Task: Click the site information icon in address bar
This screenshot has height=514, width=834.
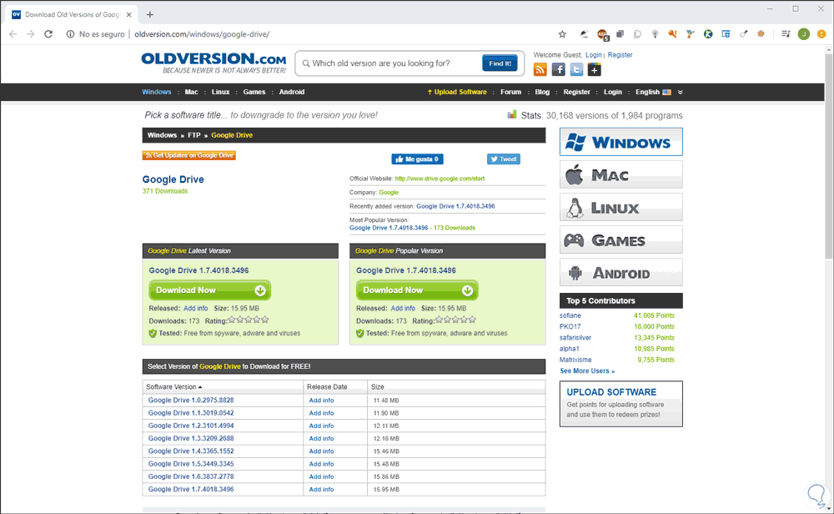Action: (x=70, y=34)
